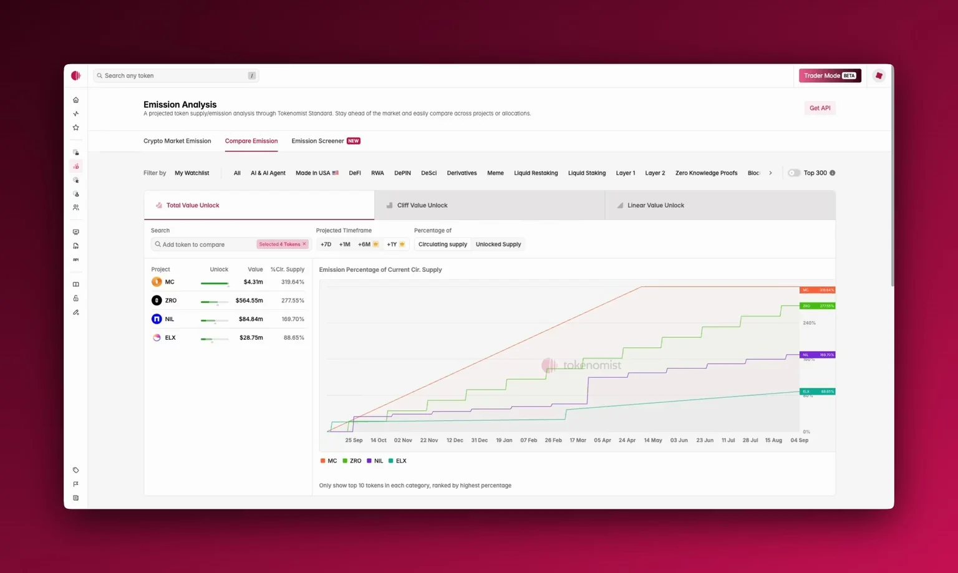Screen dimensions: 958x573
Task: Click the info icon next to Top 300
Action: 833,173
